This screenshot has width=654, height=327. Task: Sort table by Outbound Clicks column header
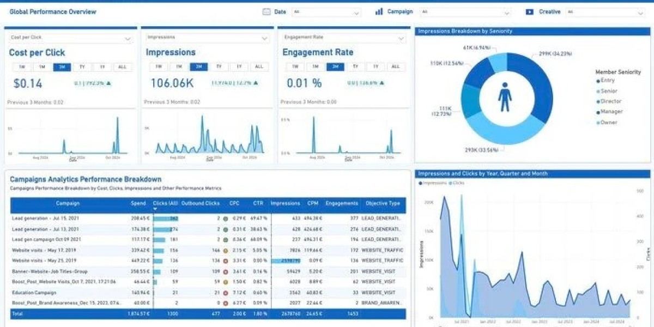[201, 203]
